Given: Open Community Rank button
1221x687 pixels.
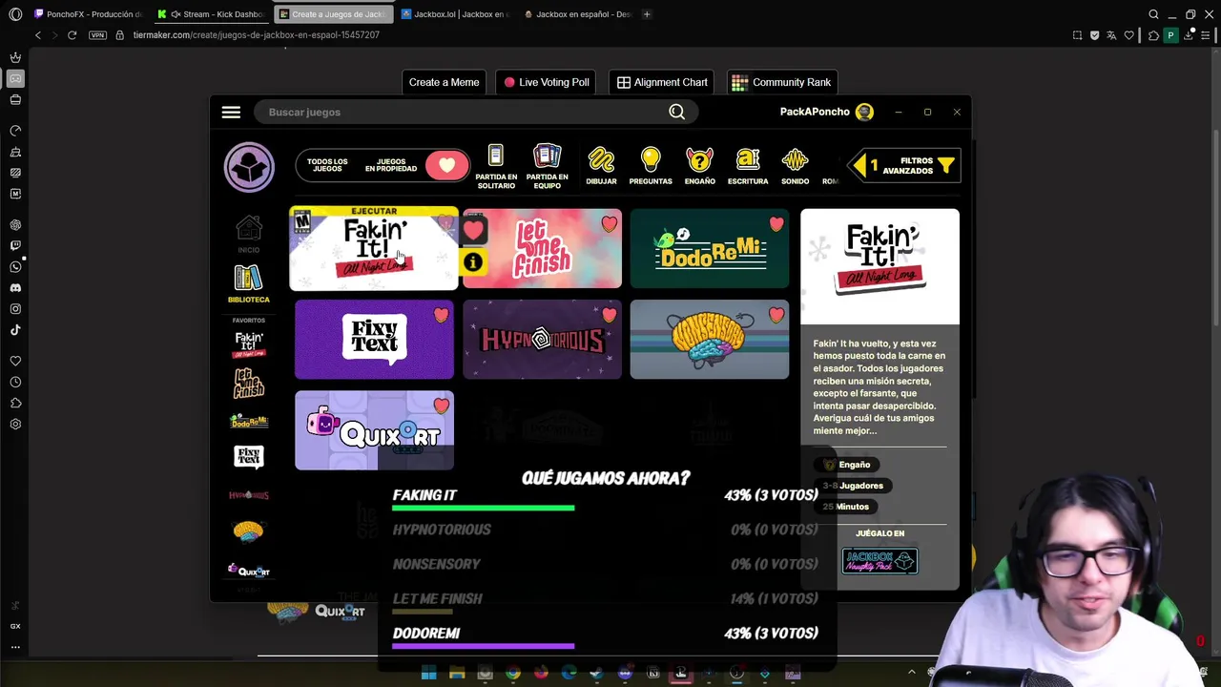Looking at the screenshot, I should coord(781,82).
